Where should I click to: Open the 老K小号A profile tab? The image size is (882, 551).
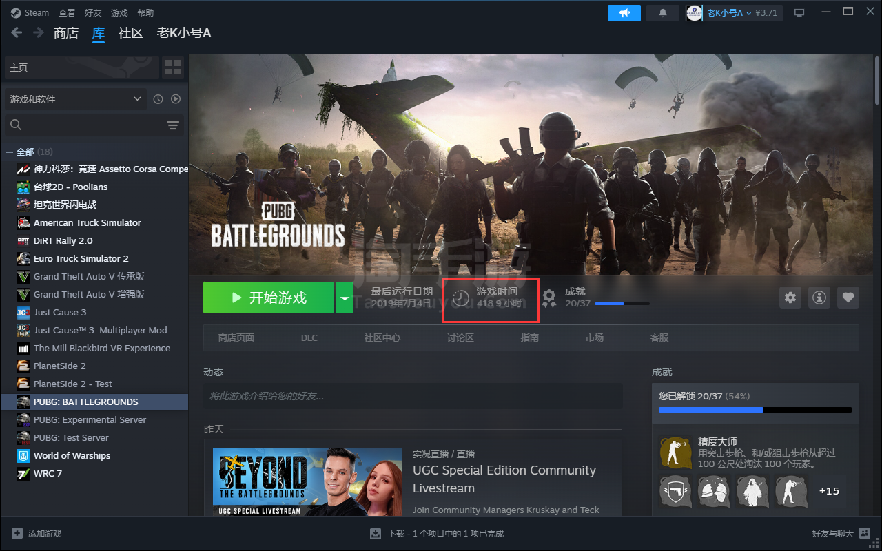(184, 32)
